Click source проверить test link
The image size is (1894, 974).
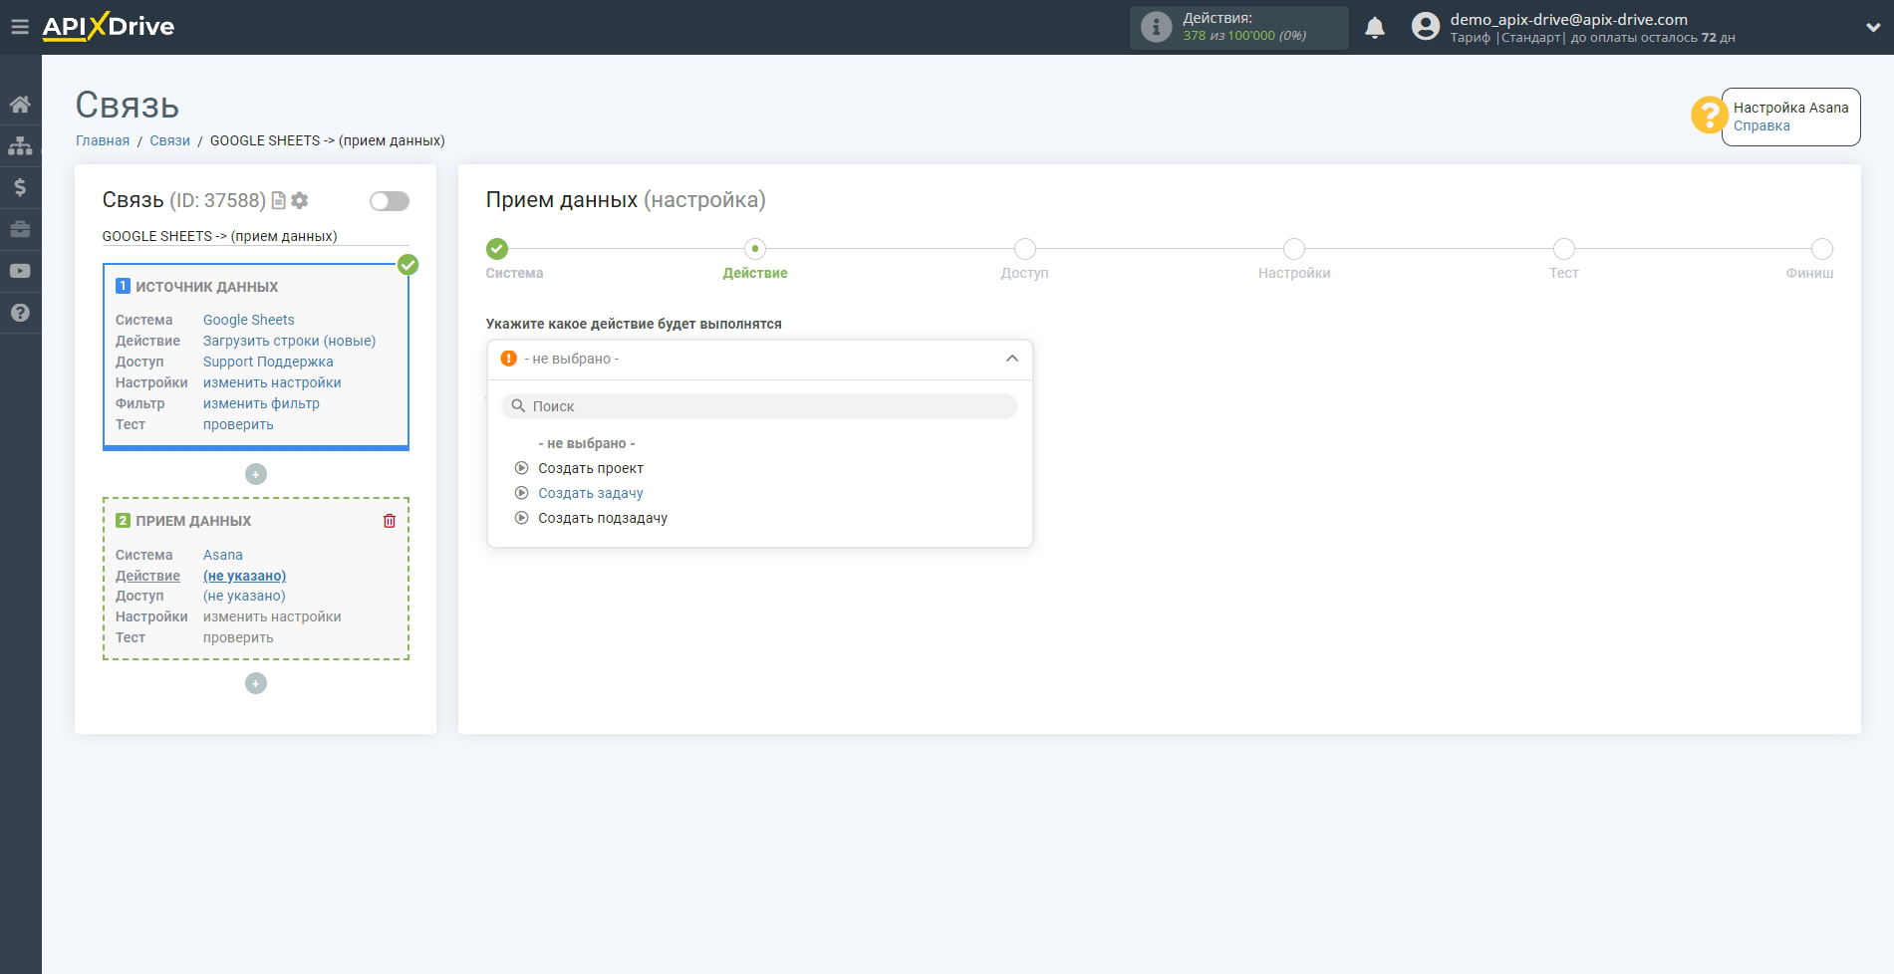coord(238,424)
